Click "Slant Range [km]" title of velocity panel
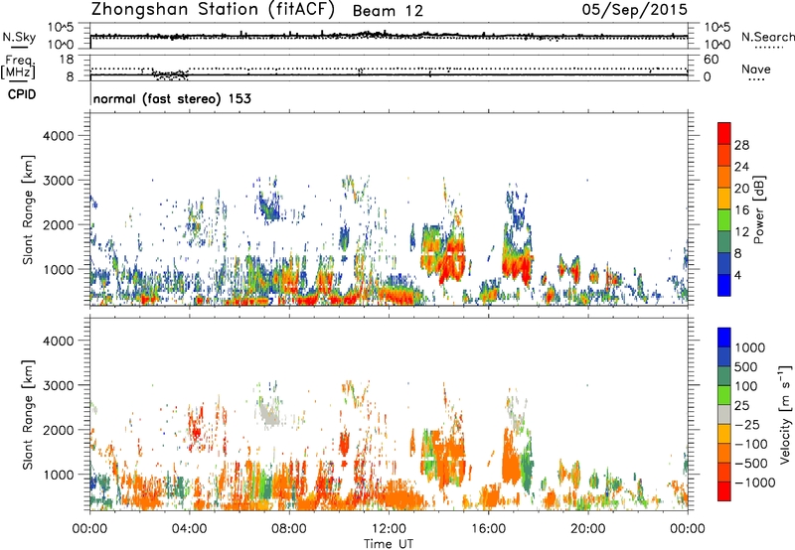 pyautogui.click(x=28, y=415)
